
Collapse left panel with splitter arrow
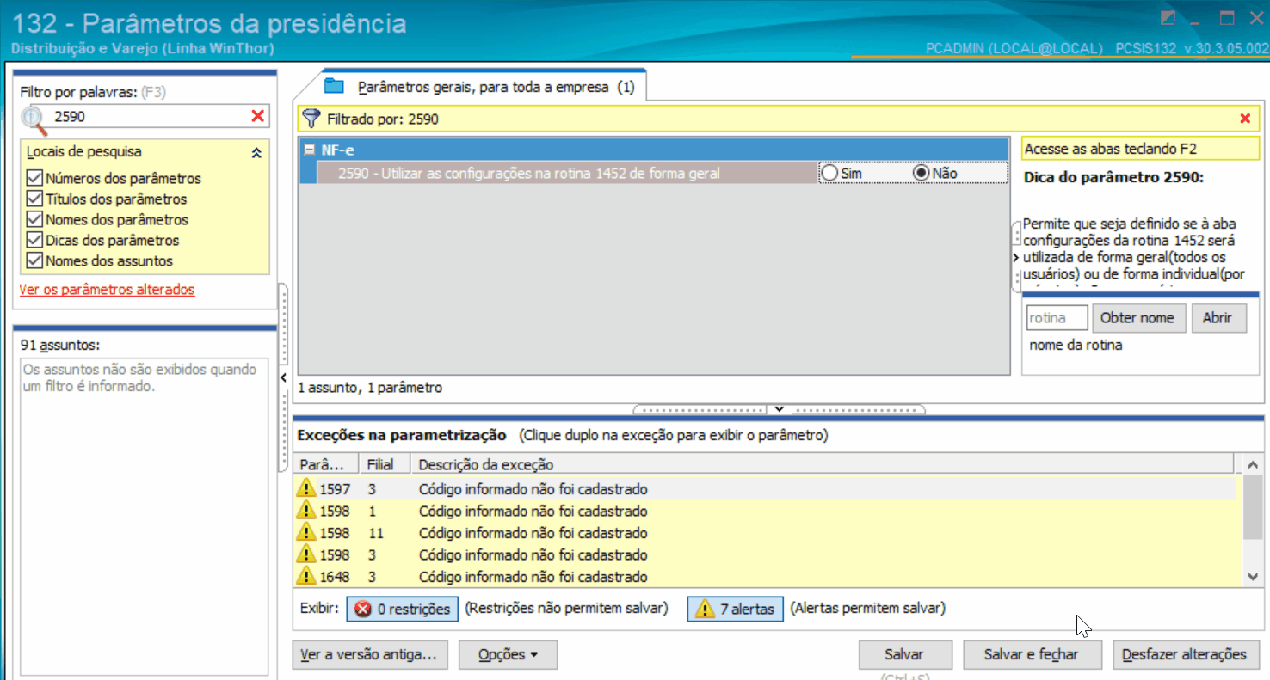click(x=283, y=377)
